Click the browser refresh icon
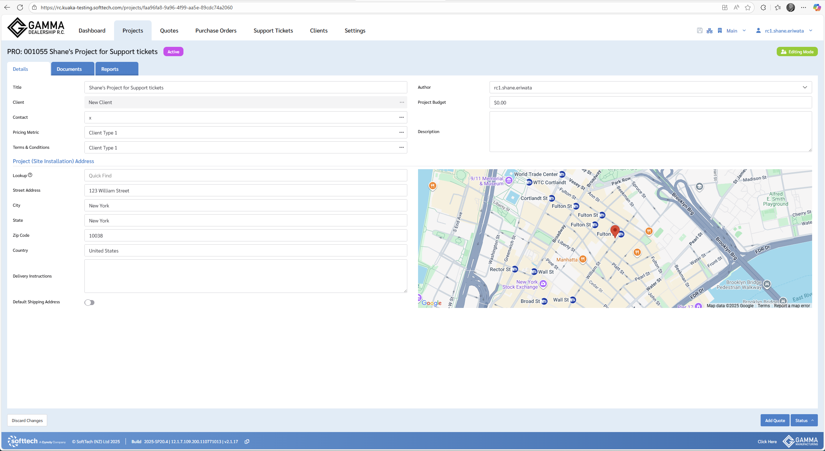The height and width of the screenshot is (451, 825). [20, 8]
